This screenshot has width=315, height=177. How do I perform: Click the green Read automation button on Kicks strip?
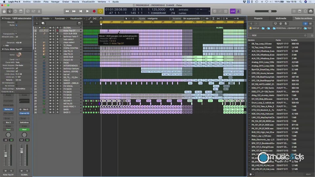(8, 129)
